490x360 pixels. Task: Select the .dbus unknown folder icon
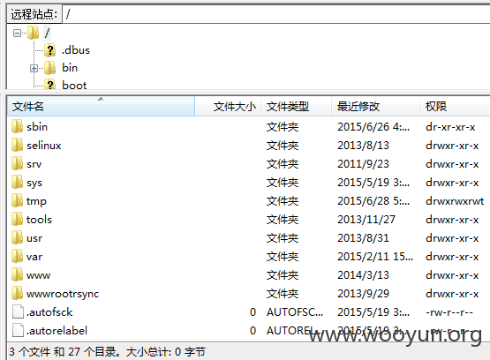49,50
